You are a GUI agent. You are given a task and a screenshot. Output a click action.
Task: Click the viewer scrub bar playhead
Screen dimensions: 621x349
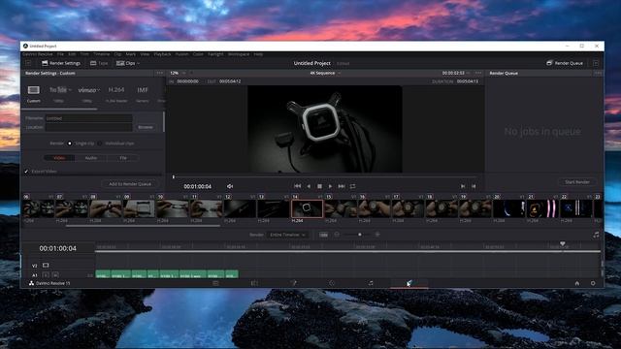[174, 176]
